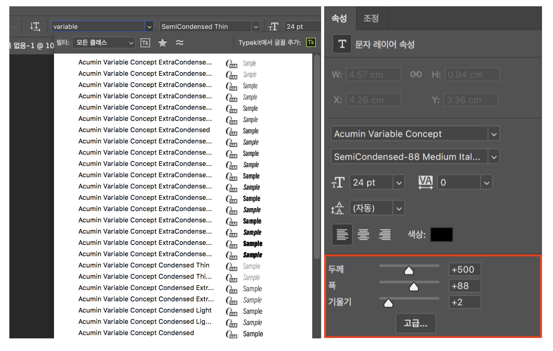Click the +500 weight value field
Viewport: 553px width, 351px height.
[x=465, y=270]
